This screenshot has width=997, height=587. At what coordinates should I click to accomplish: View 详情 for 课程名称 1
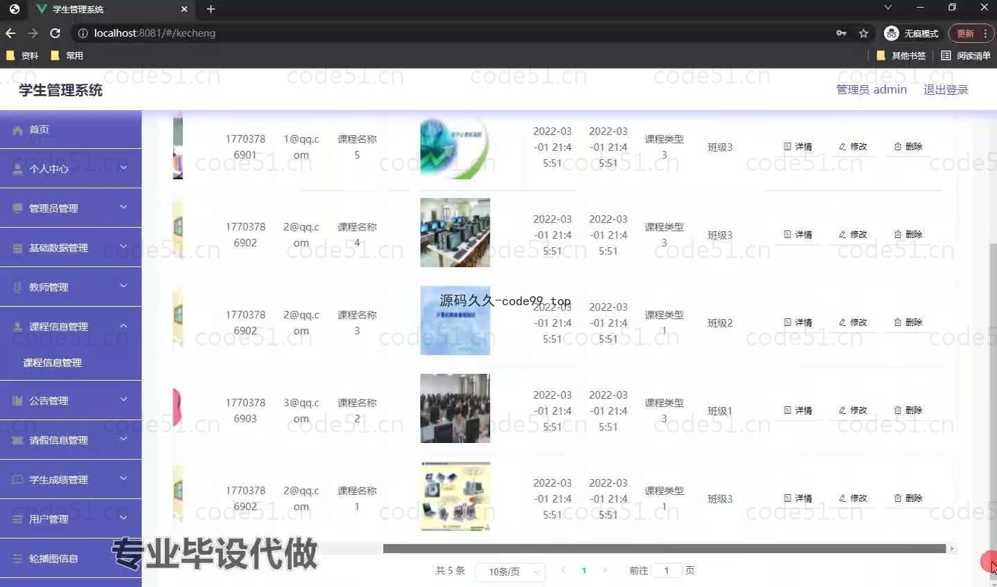click(798, 498)
